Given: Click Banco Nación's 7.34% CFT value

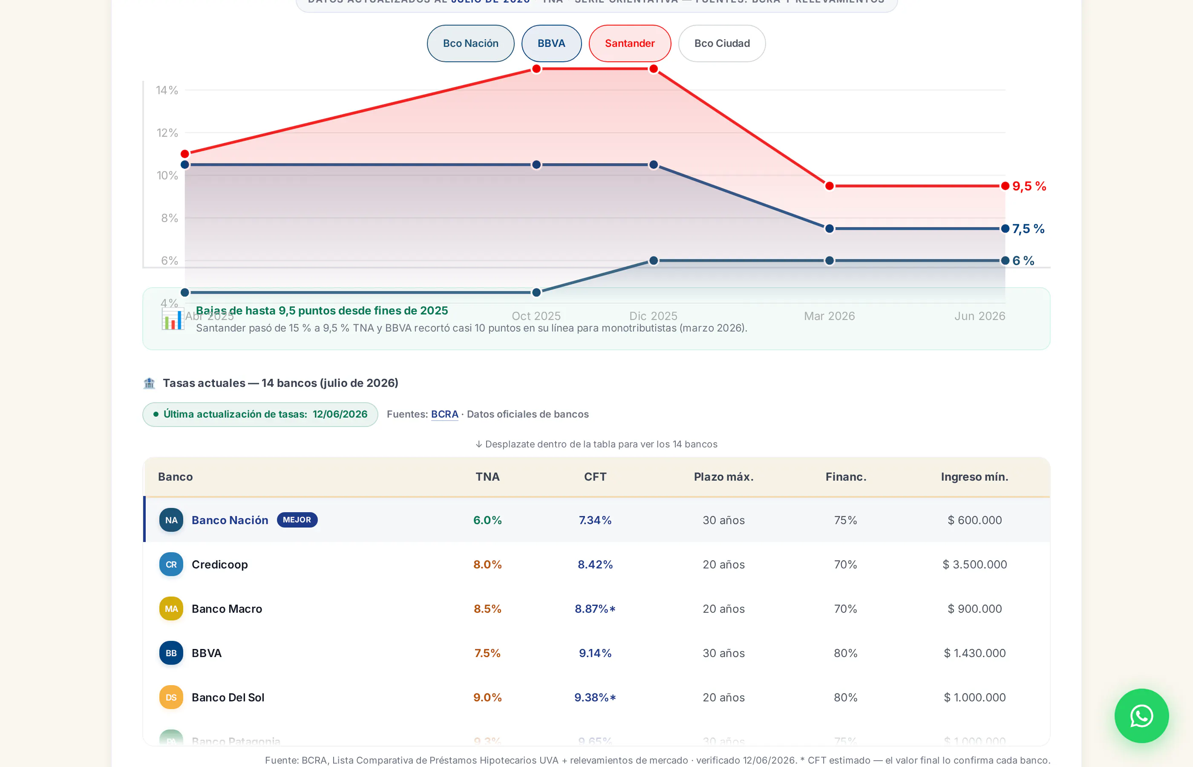Looking at the screenshot, I should [x=595, y=520].
